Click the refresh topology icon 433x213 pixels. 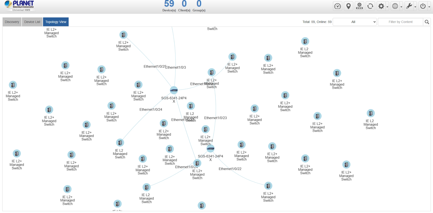tap(370, 6)
